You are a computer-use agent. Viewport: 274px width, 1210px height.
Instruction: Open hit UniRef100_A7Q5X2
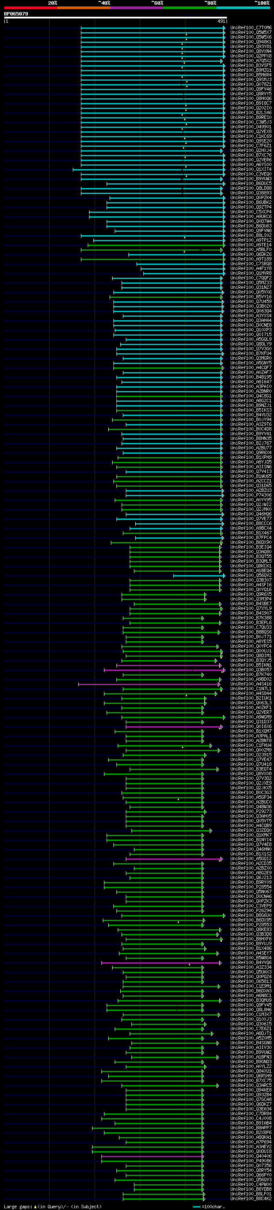pyautogui.click(x=250, y=61)
